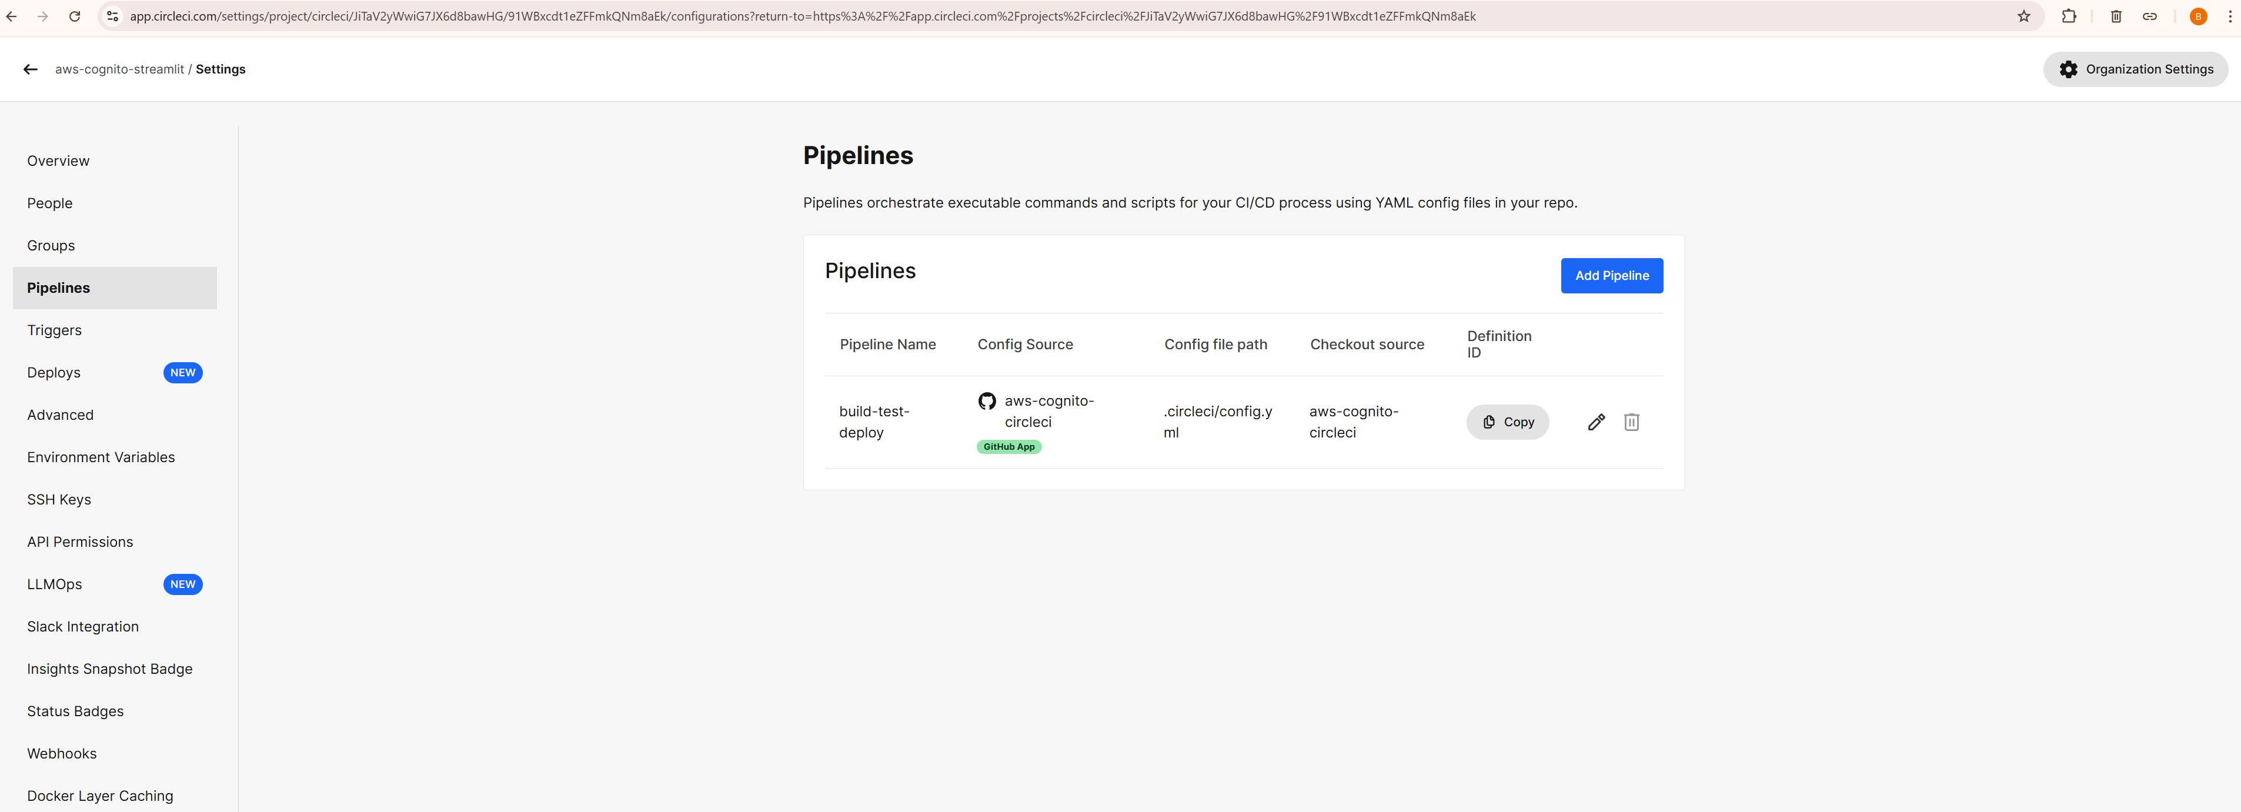Copy the Definition ID

tap(1508, 422)
